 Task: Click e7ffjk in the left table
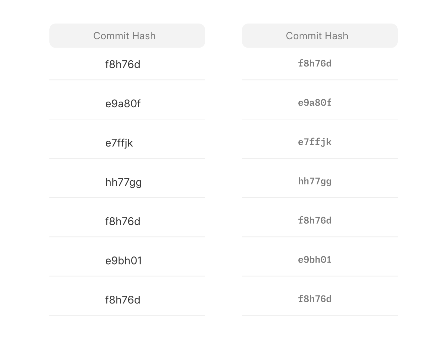[x=119, y=143]
